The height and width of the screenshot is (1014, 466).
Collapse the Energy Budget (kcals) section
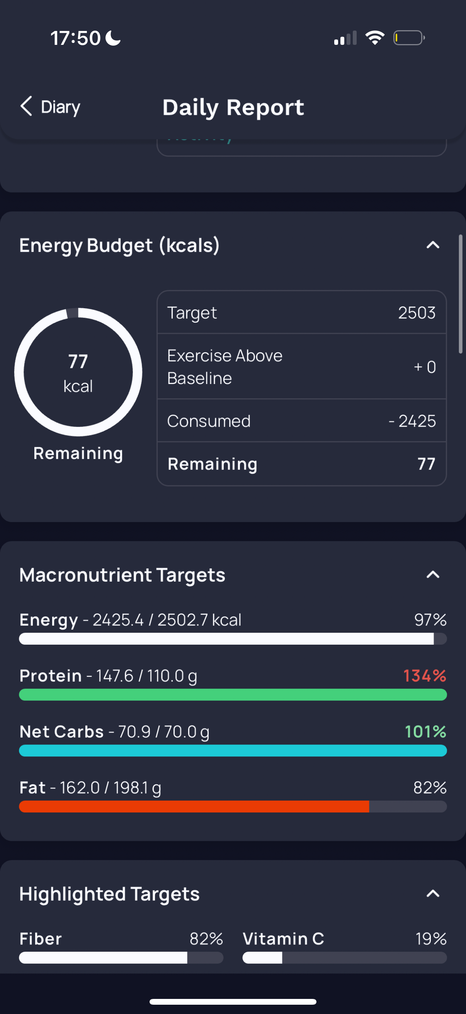coord(432,245)
